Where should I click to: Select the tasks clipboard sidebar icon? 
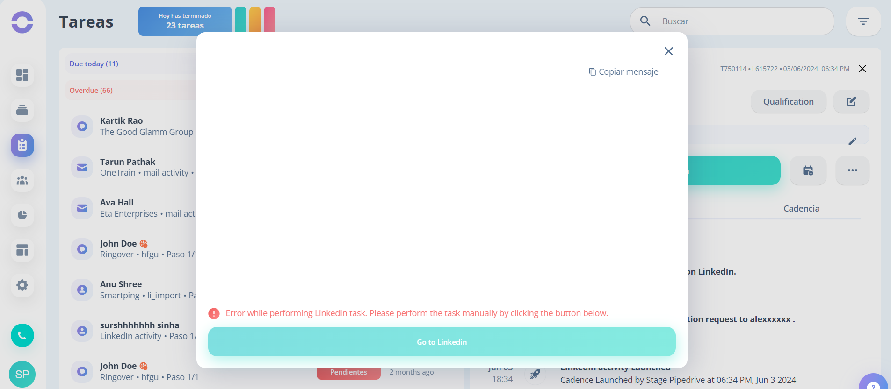click(22, 145)
